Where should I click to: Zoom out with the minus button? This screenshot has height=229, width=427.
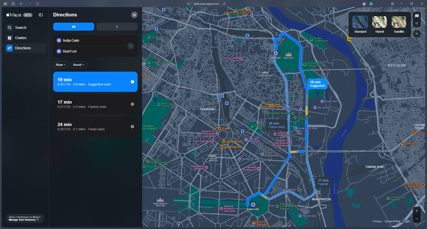coord(417,219)
